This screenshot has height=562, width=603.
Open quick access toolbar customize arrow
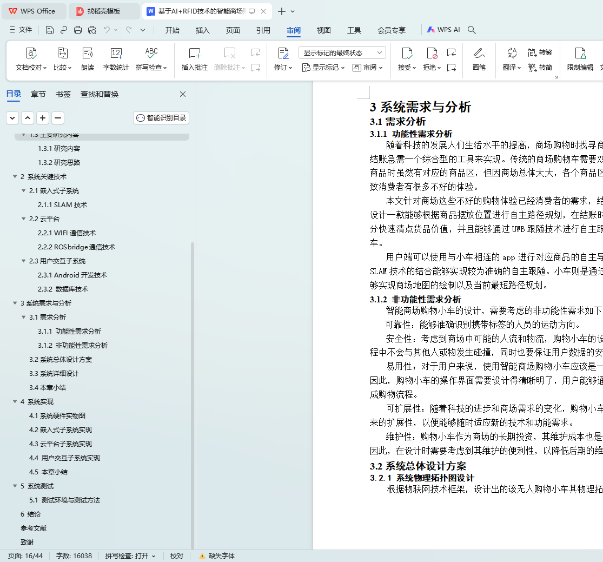(143, 30)
